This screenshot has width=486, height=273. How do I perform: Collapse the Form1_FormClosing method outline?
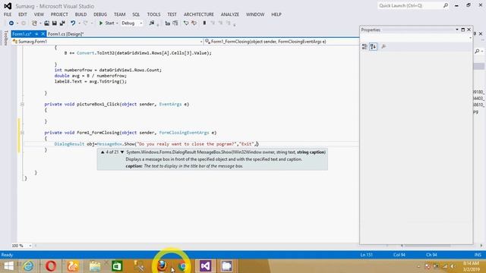coord(22,133)
